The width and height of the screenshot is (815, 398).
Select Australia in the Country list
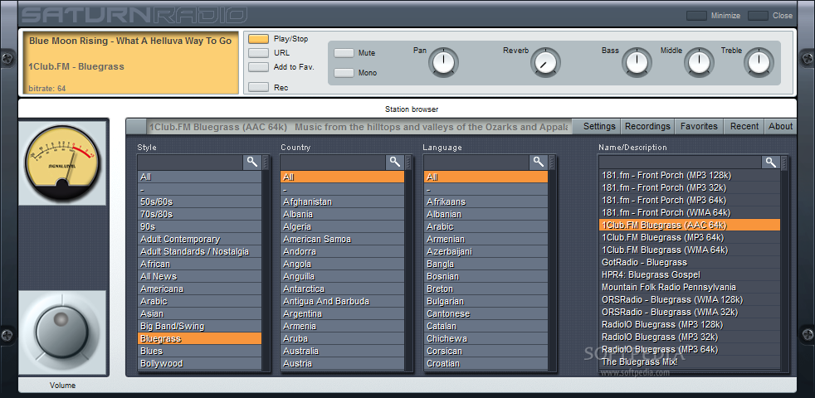[x=343, y=352]
